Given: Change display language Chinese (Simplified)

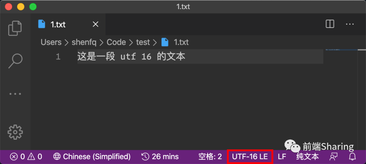Looking at the screenshot, I should click(x=92, y=157).
